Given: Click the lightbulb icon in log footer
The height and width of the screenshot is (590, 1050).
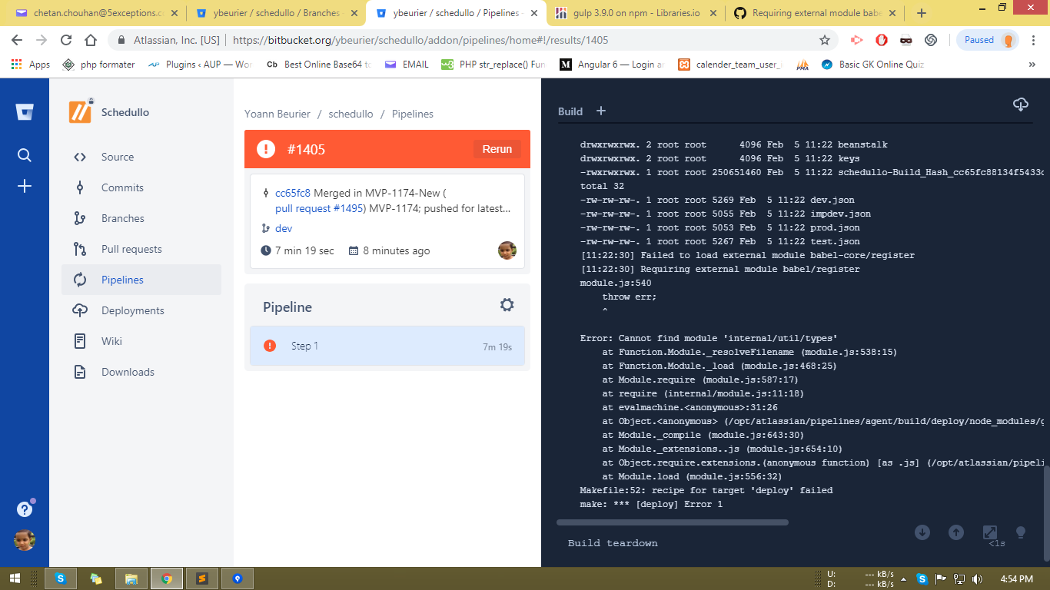Looking at the screenshot, I should pos(1021,532).
